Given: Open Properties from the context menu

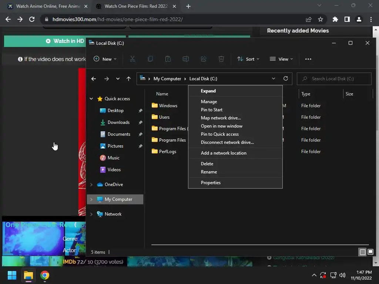Looking at the screenshot, I should (x=235, y=183).
